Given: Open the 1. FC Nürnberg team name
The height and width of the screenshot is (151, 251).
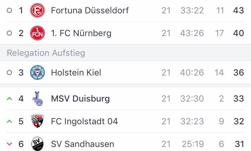Looking at the screenshot, I should coord(81,33).
